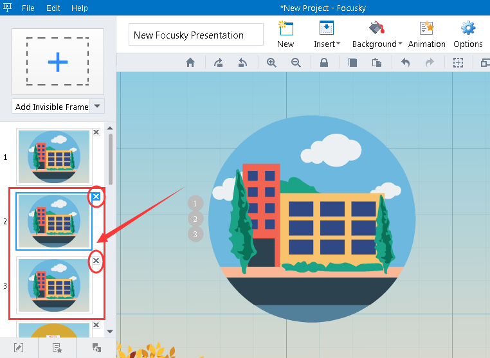Select frame 1 thumbnail
This screenshot has width=490, height=358.
(x=54, y=157)
